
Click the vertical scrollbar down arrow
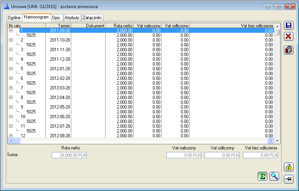point(277,141)
